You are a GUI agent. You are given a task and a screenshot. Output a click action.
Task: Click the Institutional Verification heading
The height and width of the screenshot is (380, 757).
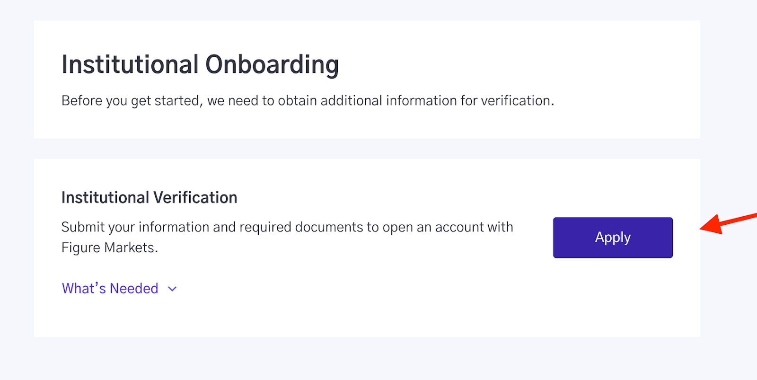pos(150,197)
